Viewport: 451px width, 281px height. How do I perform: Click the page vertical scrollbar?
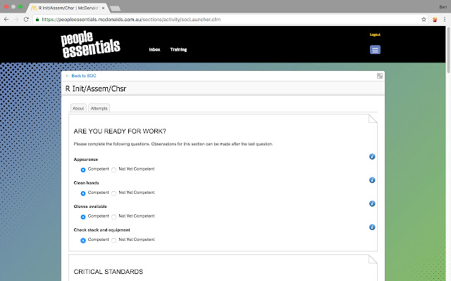click(x=448, y=50)
